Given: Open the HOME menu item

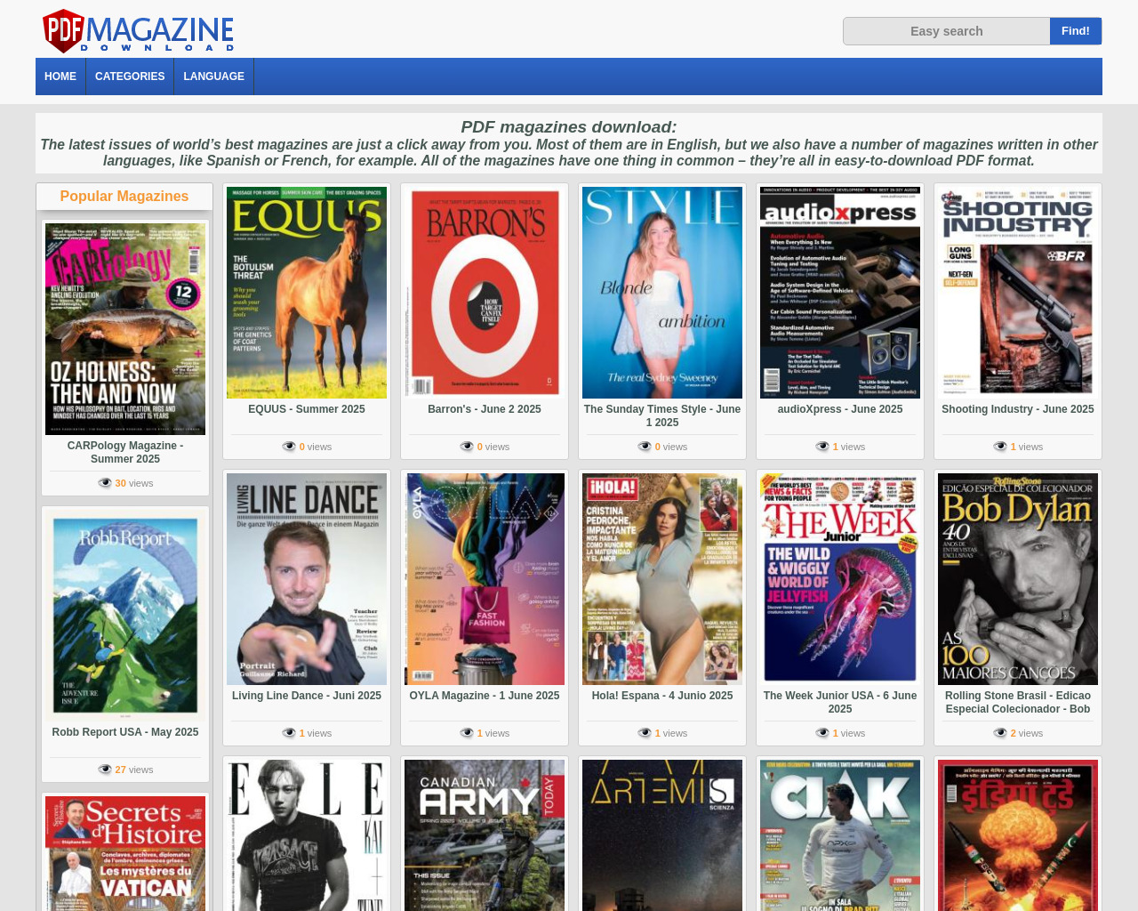Looking at the screenshot, I should [x=60, y=77].
